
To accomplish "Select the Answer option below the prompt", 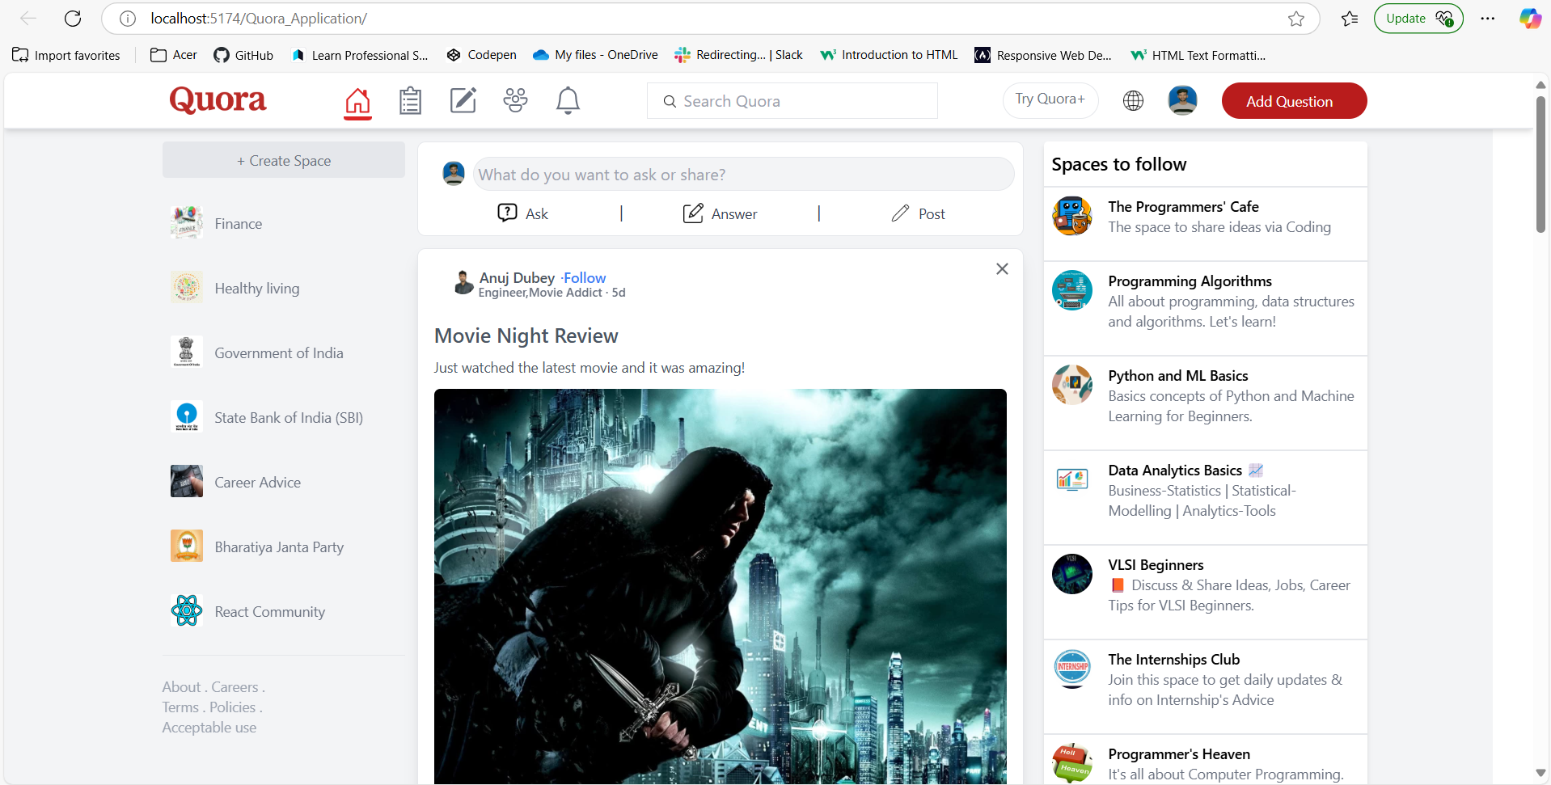I will click(x=720, y=213).
